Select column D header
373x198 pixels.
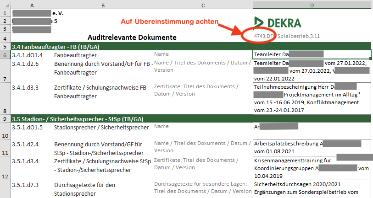coord(312,5)
